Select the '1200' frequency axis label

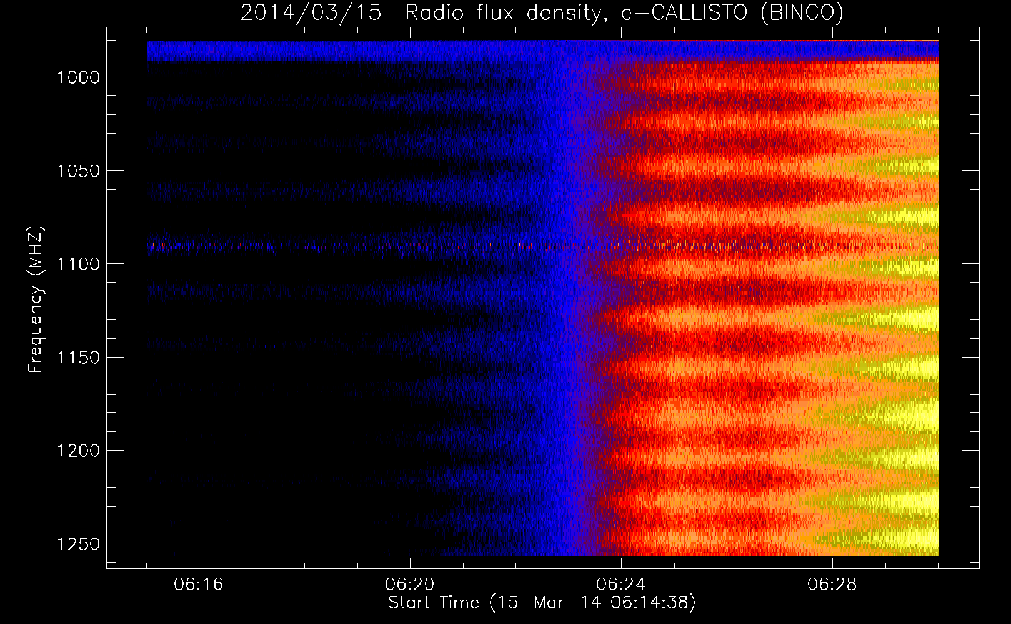(x=79, y=451)
